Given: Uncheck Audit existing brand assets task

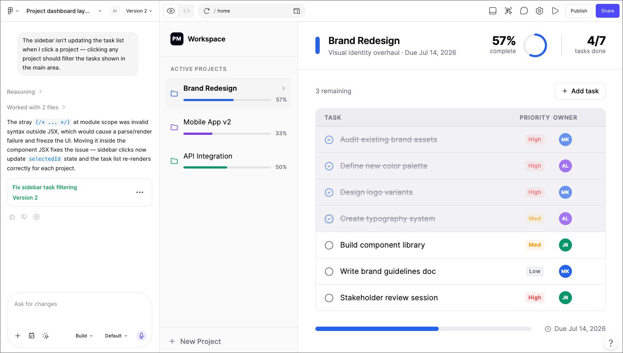Looking at the screenshot, I should tap(329, 140).
